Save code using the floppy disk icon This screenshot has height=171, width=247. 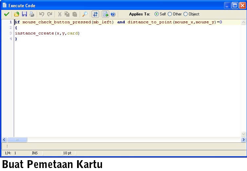coord(24,14)
